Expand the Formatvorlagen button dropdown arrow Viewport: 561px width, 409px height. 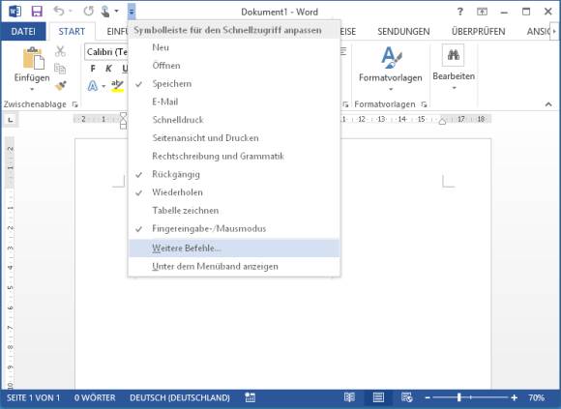point(391,89)
